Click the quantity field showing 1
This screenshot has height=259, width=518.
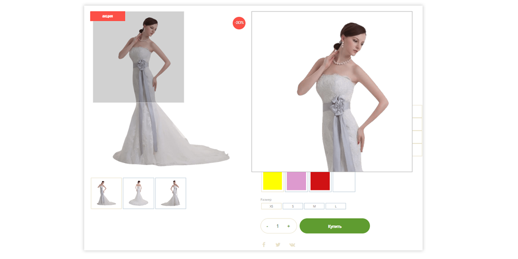coord(278,226)
